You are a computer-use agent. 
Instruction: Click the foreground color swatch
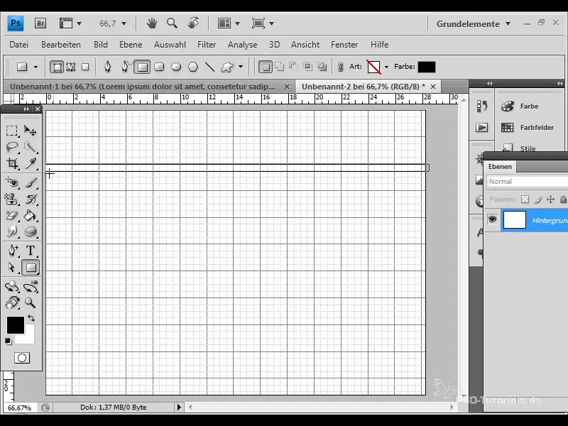pyautogui.click(x=15, y=325)
